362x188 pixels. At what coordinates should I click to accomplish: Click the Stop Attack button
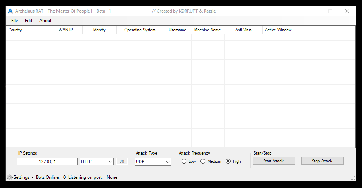coord(323,161)
